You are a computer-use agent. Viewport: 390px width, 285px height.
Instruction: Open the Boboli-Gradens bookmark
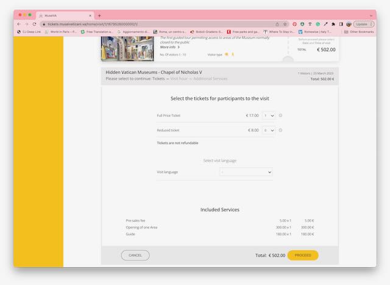206,32
